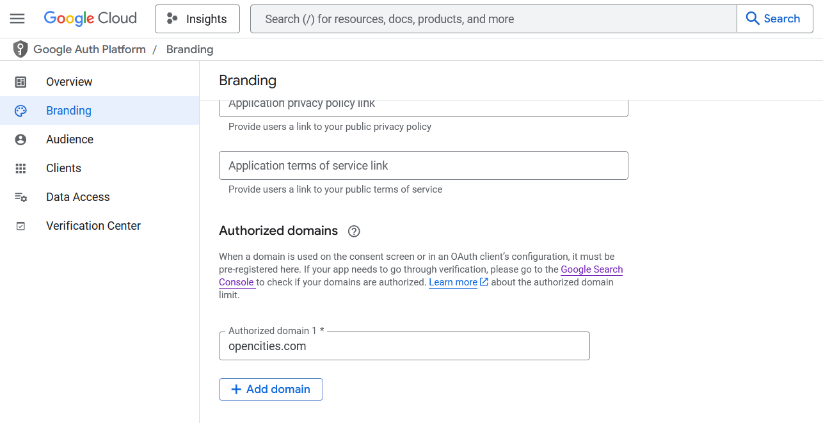Open the Authorized domains help tooltip
Screen dimensions: 823x423
pos(354,231)
